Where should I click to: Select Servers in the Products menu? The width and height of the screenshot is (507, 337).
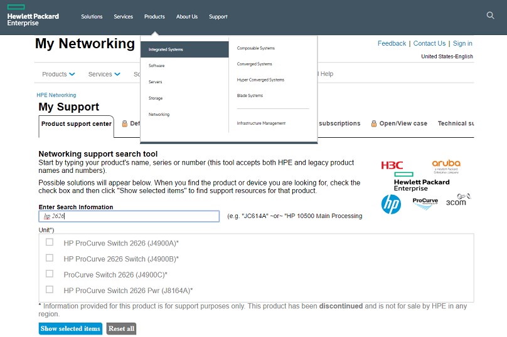(155, 81)
